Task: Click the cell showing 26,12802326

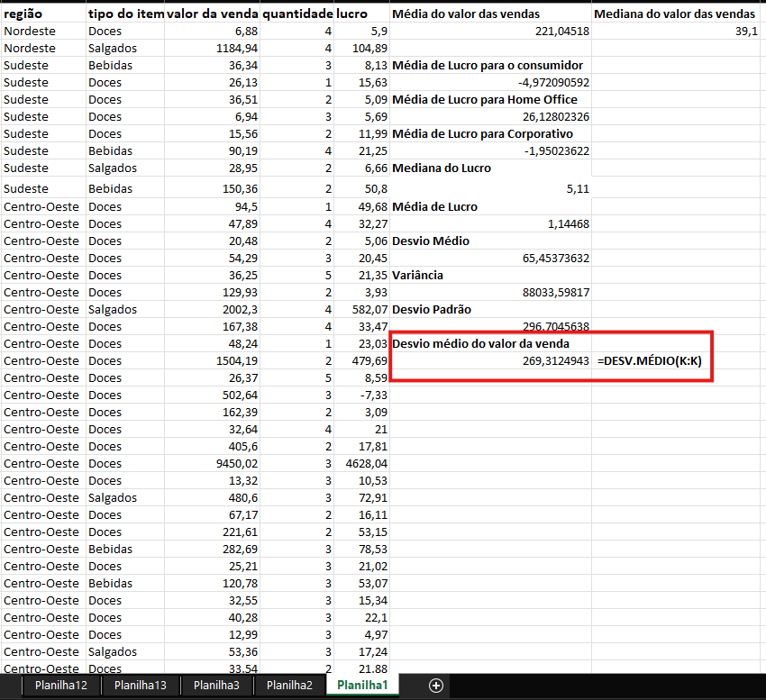Action: click(490, 116)
